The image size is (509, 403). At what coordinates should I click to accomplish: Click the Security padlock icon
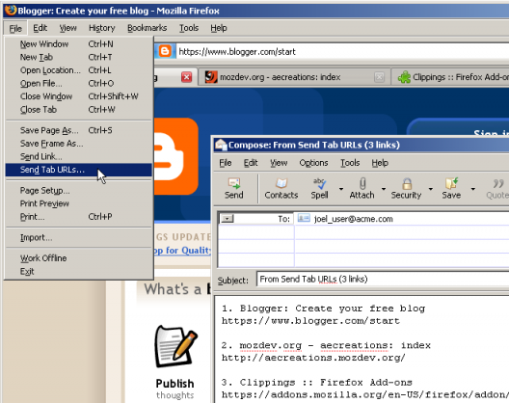(x=407, y=183)
